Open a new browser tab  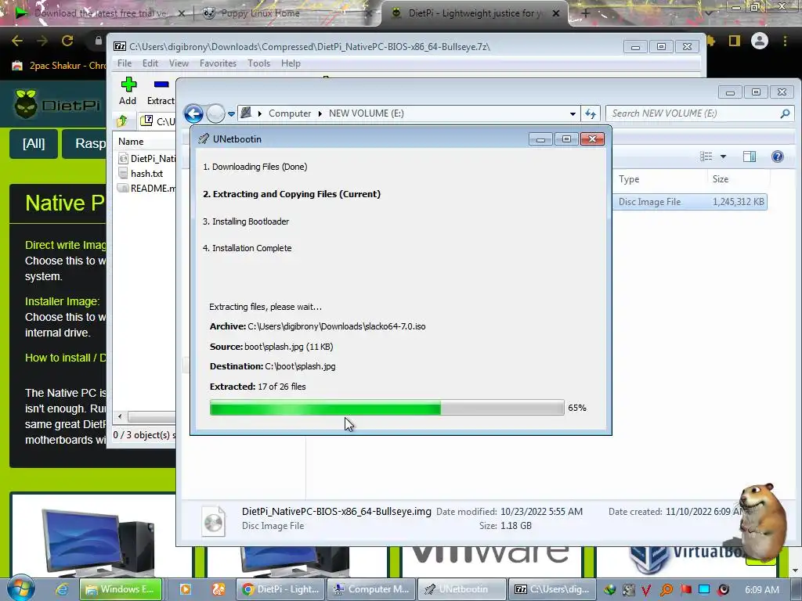point(586,14)
